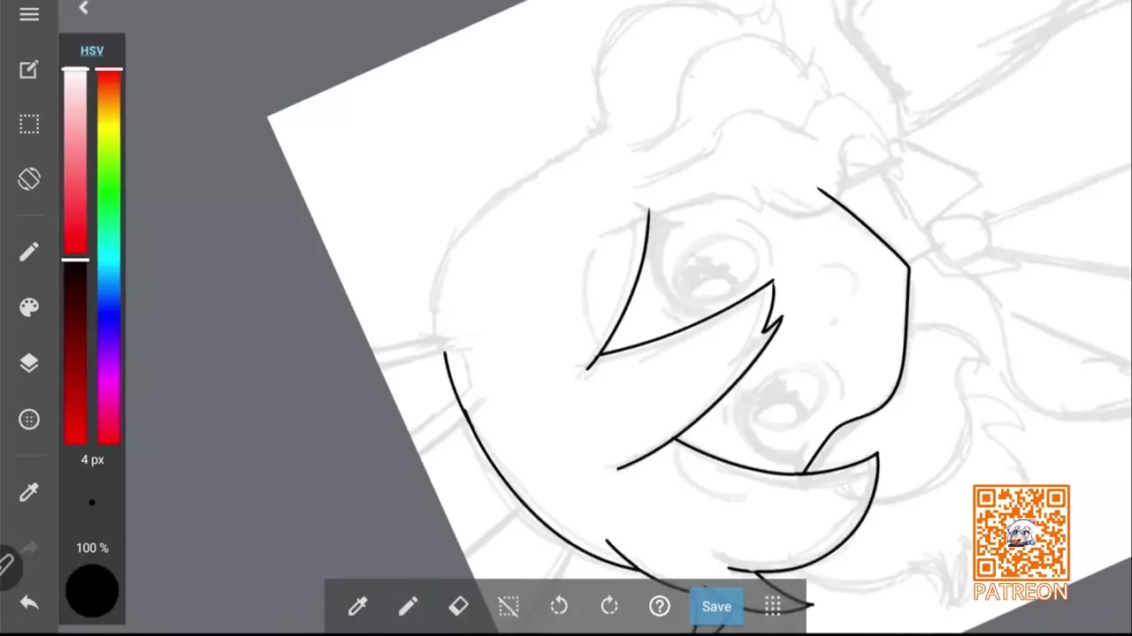This screenshot has height=636, width=1132.
Task: Select the eyedropper in the left sidebar
Action: 29,492
